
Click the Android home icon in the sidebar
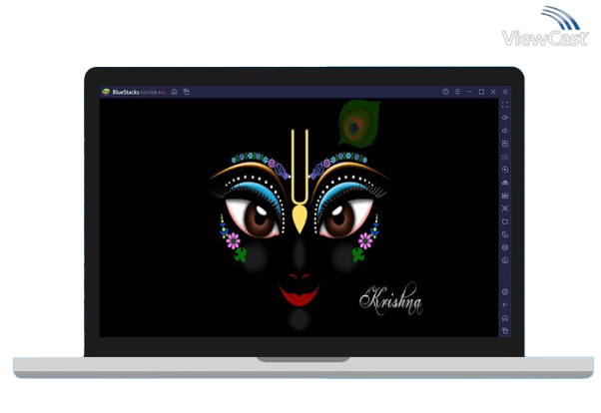(x=505, y=318)
